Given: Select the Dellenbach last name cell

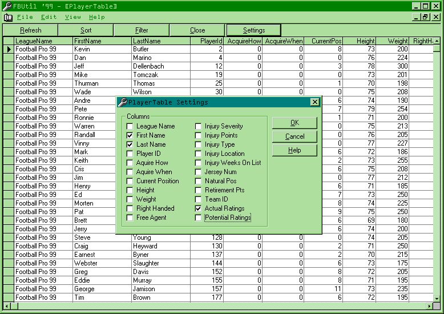Looking at the screenshot, I should [161, 66].
